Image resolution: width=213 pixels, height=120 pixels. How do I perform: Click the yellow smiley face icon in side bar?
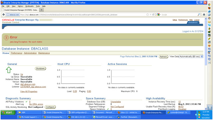[209, 45]
